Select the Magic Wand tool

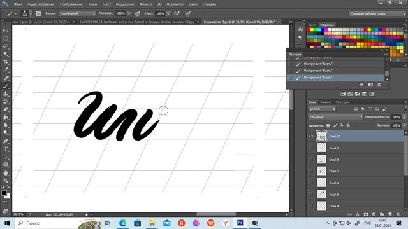[6, 54]
